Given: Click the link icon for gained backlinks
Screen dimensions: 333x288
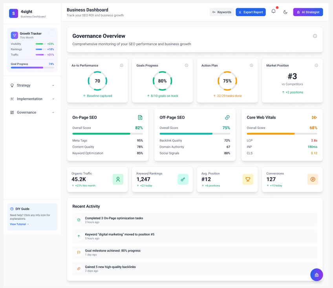Looking at the screenshot, I should click(79, 269).
